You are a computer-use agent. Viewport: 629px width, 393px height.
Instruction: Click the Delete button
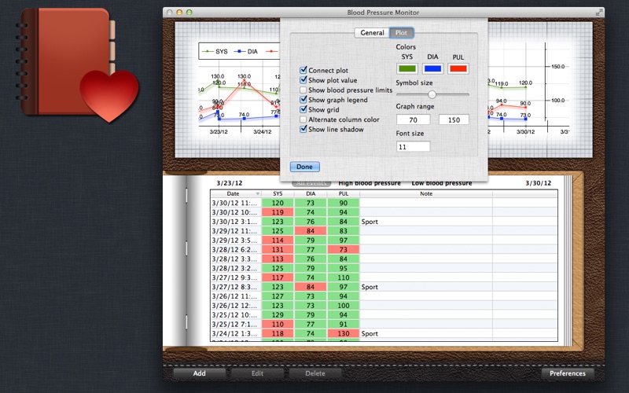point(315,373)
